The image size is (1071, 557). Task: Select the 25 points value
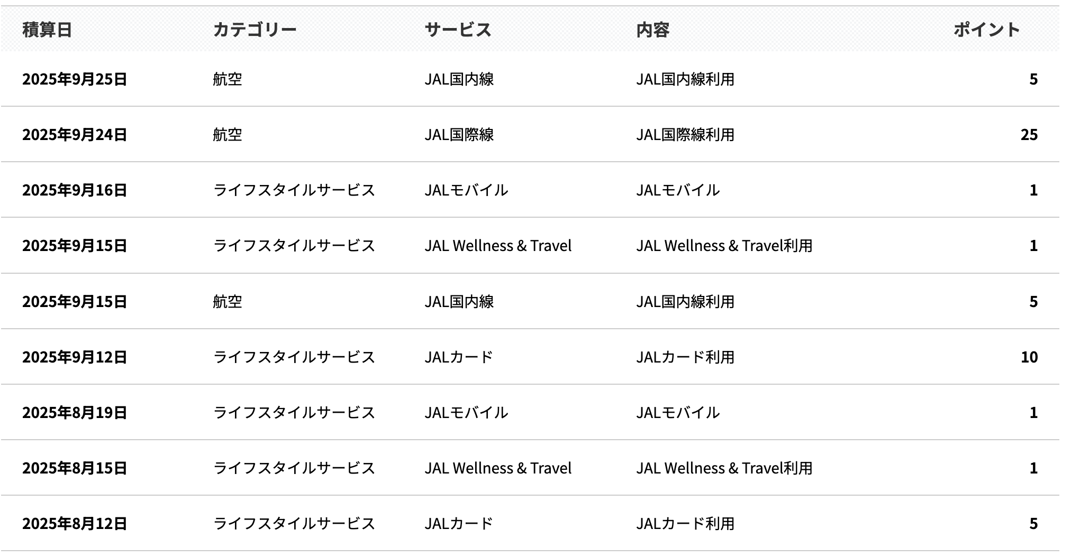tap(1029, 135)
